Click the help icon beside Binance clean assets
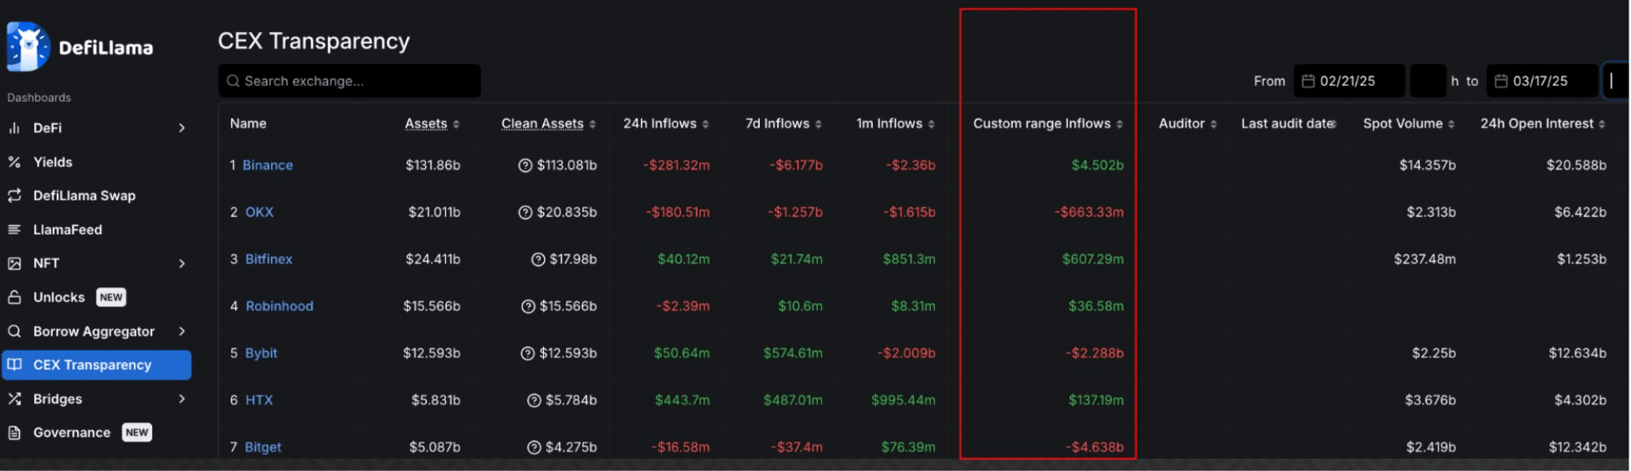Screen dimensions: 1631x471 pos(525,165)
